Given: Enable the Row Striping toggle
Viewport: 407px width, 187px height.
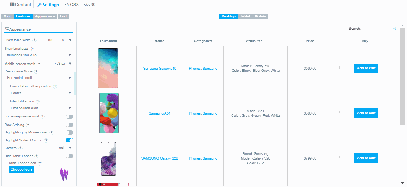Looking at the screenshot, I should 69,125.
